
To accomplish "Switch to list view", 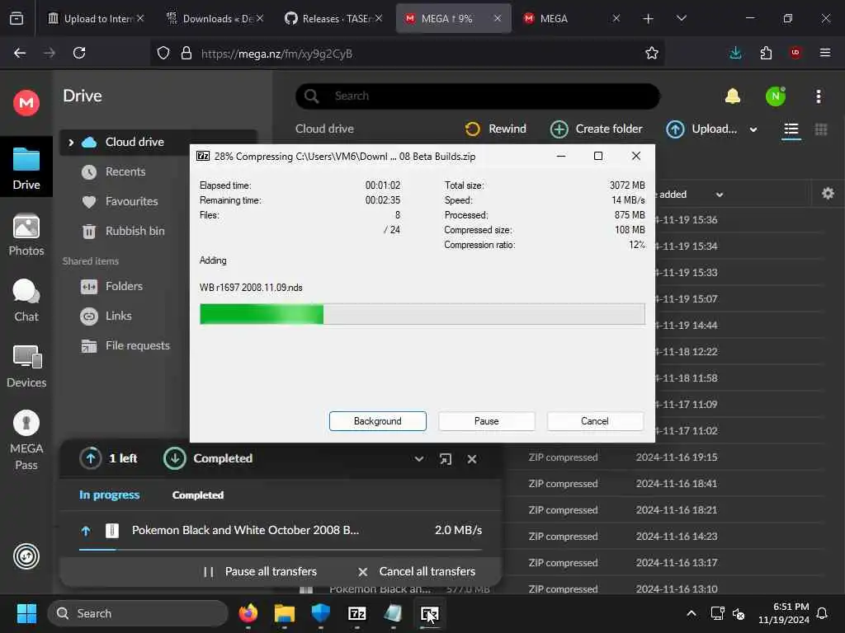I will point(791,129).
